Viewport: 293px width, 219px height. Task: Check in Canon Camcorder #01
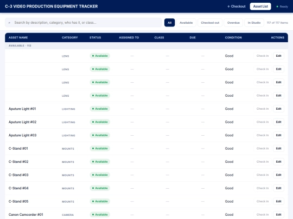(x=263, y=215)
